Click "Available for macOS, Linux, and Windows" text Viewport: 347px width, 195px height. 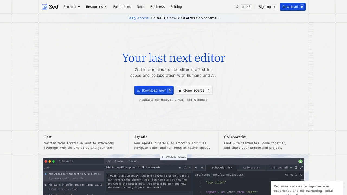coord(173,100)
